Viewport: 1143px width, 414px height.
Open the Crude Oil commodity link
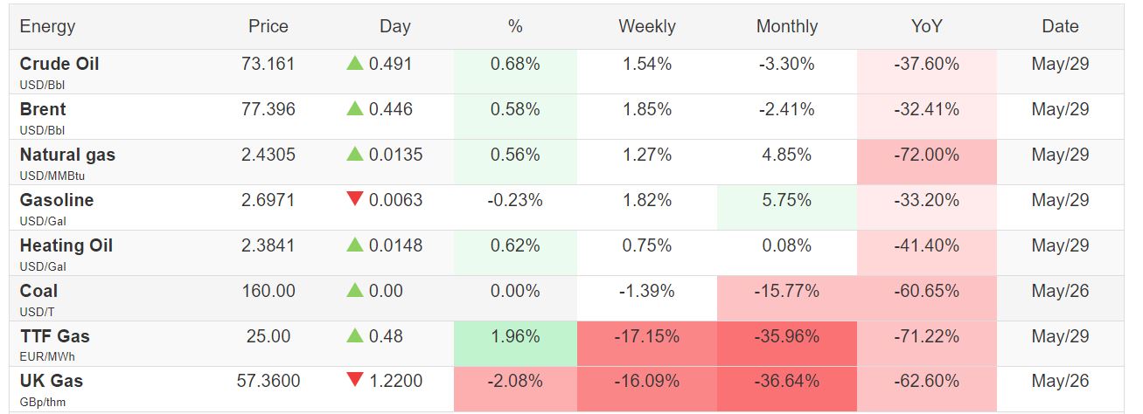pyautogui.click(x=59, y=64)
